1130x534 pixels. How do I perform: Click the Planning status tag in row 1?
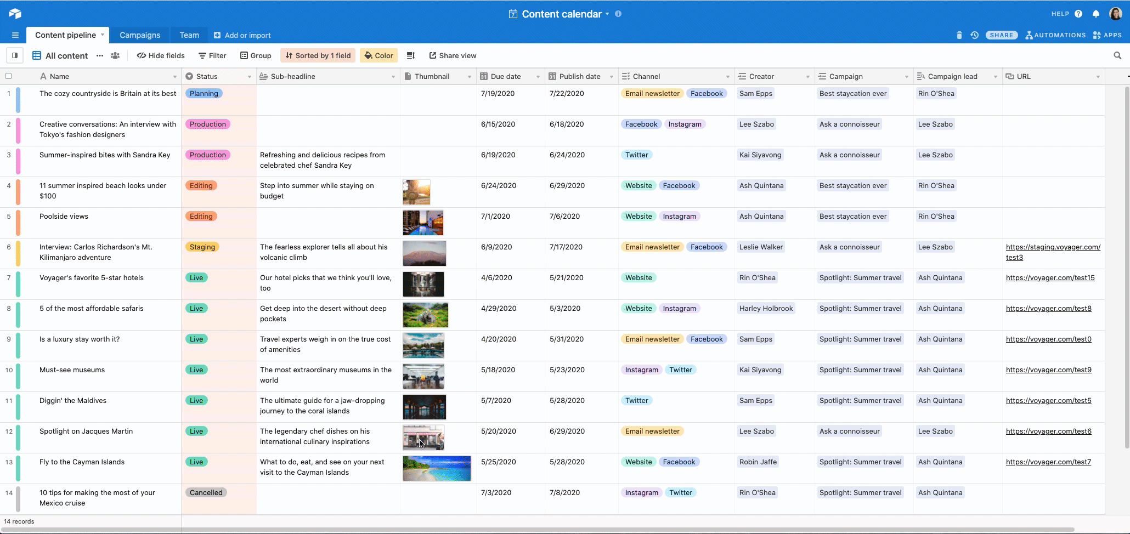(x=204, y=94)
